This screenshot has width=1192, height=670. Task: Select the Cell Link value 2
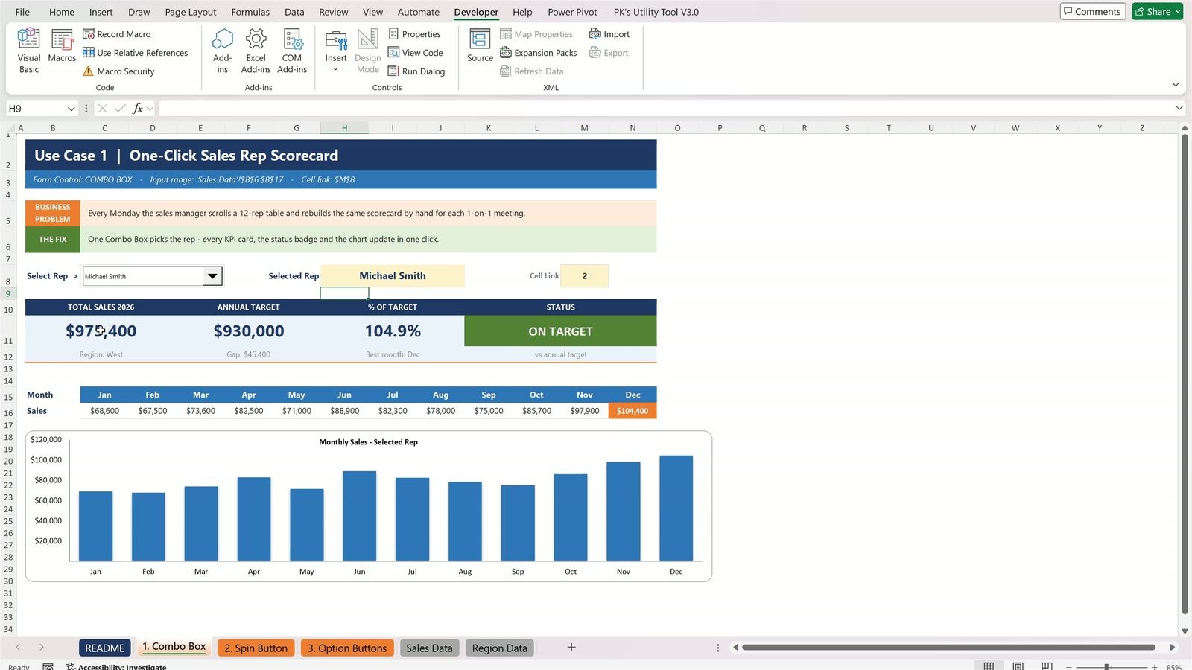point(584,276)
